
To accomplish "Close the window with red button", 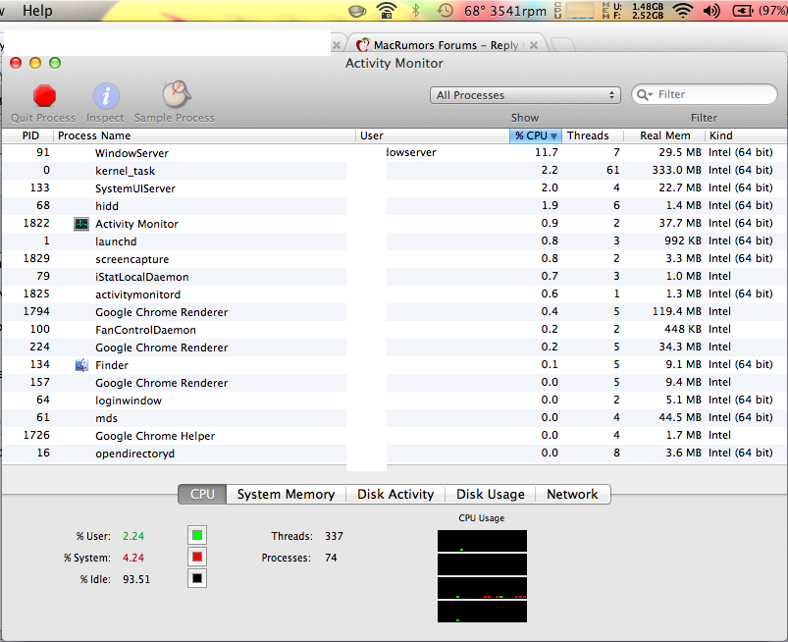I will click(16, 63).
